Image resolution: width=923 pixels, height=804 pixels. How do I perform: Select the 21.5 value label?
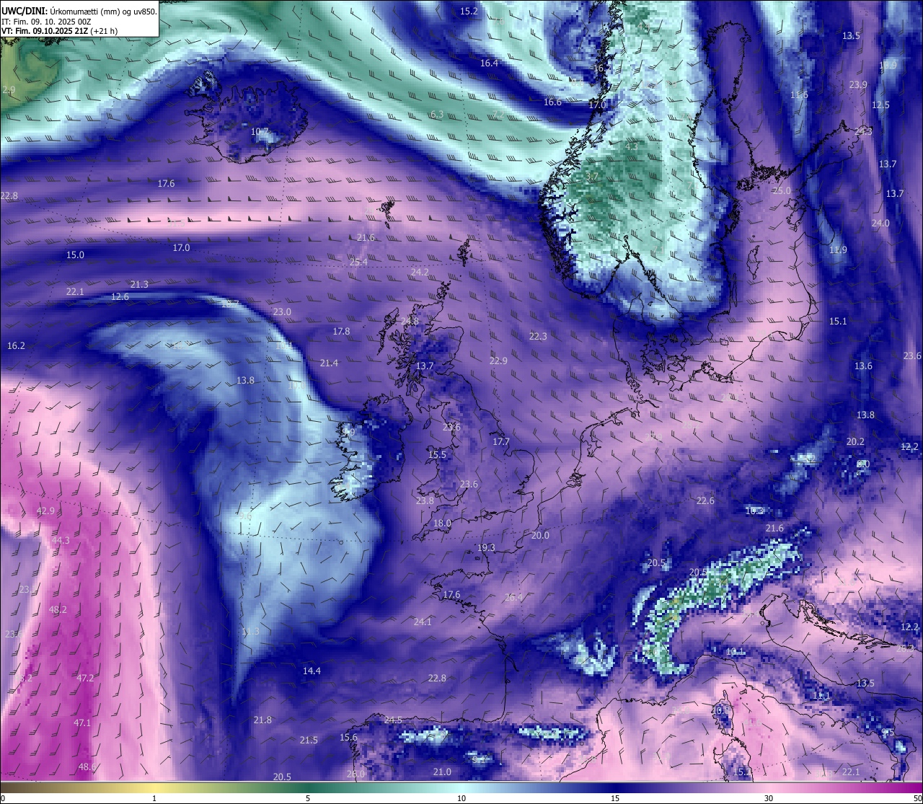[x=309, y=741]
